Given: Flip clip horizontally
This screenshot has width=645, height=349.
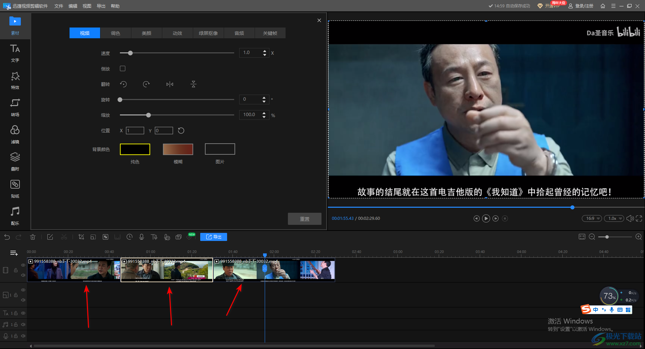Looking at the screenshot, I should coord(170,84).
